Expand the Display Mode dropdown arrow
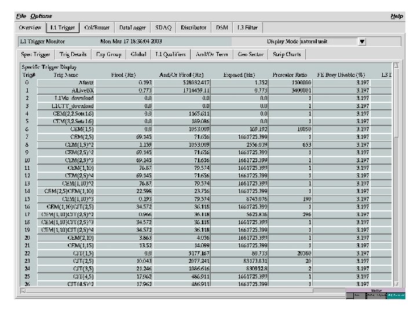 coord(362,42)
